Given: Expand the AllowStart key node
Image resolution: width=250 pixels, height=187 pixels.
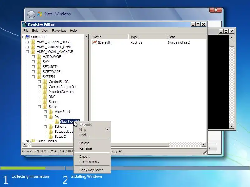Looking at the screenshot, I should 45,112.
